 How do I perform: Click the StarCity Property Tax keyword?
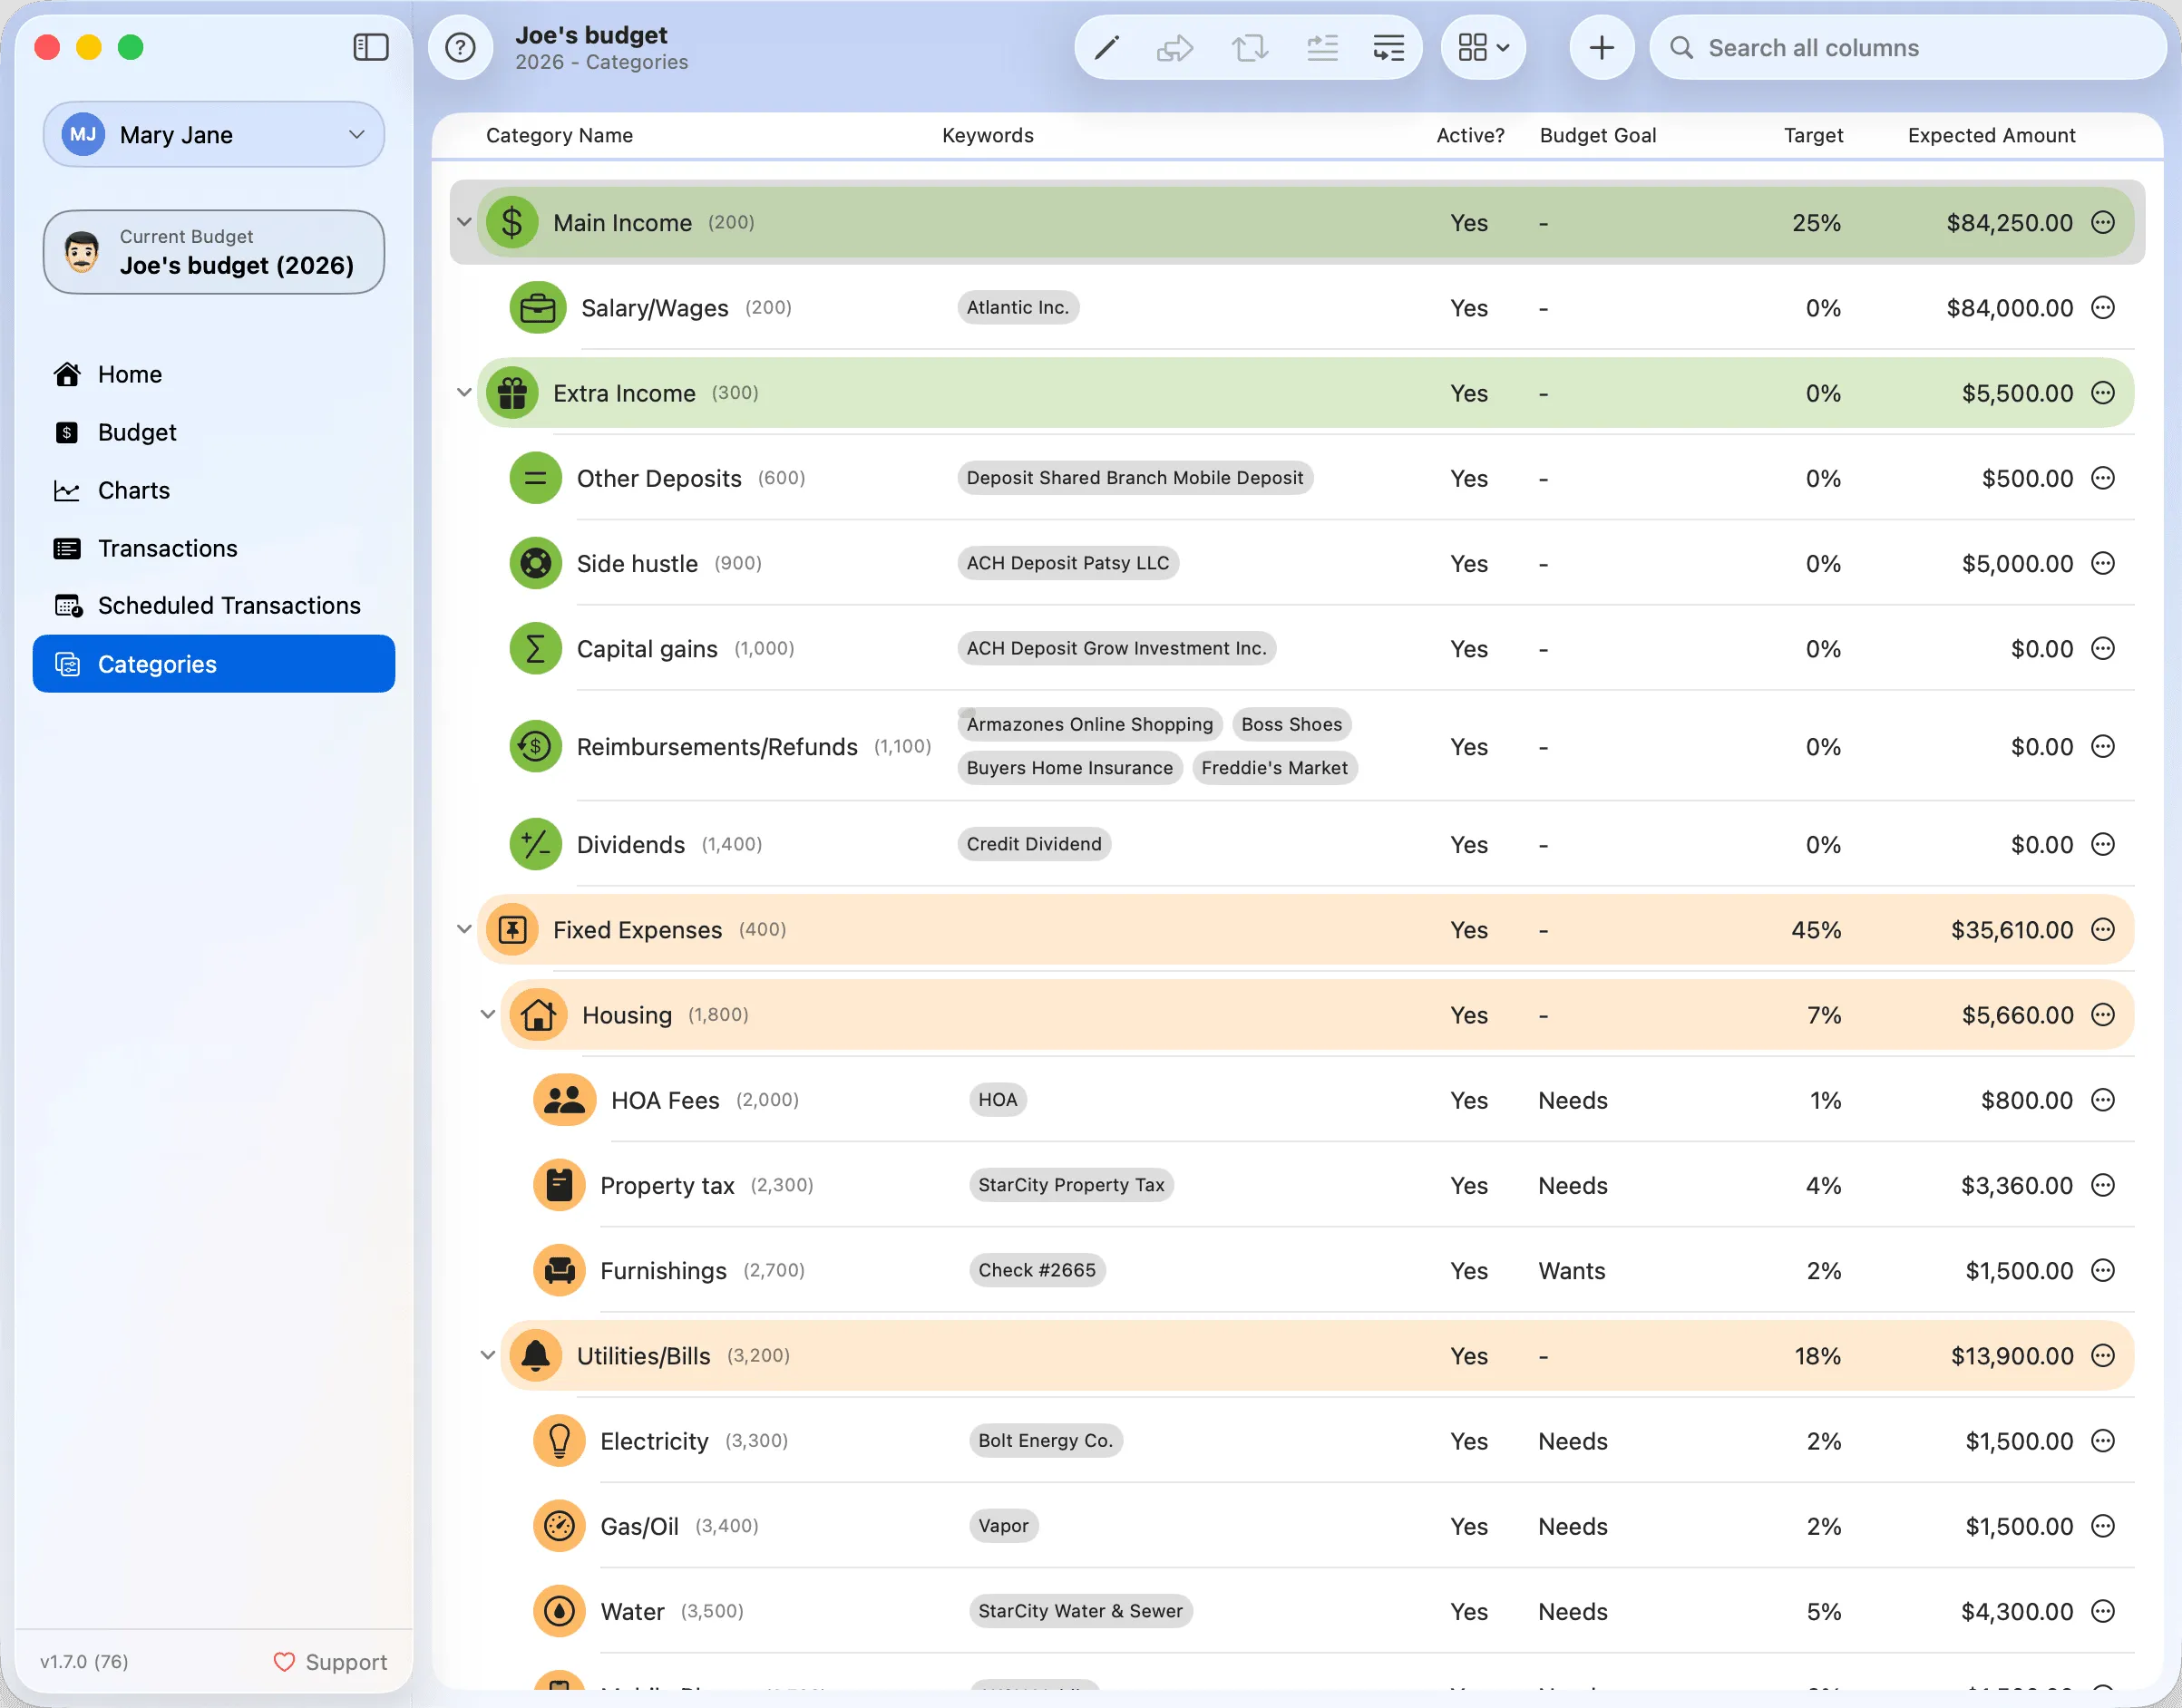click(1070, 1185)
